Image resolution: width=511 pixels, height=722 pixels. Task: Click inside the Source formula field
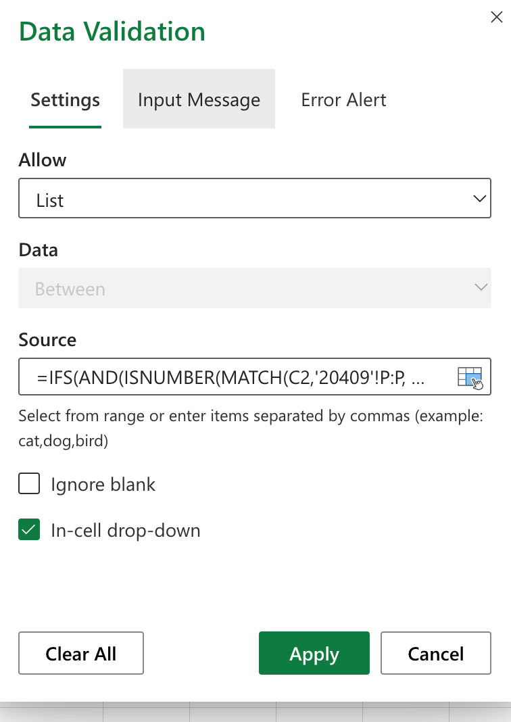coord(237,377)
